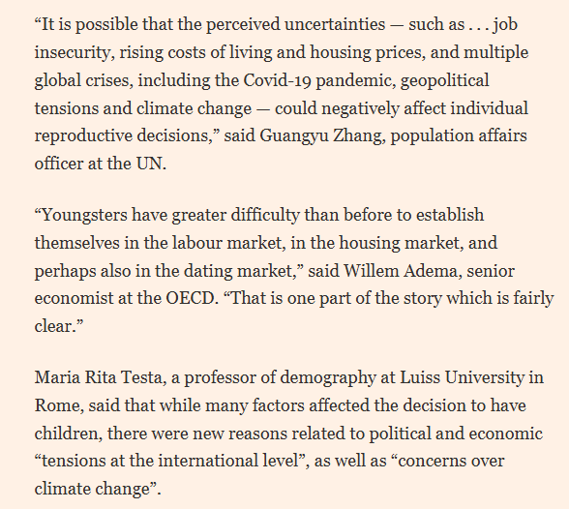Click the abbreviation UN ending first paragraph

point(148,164)
